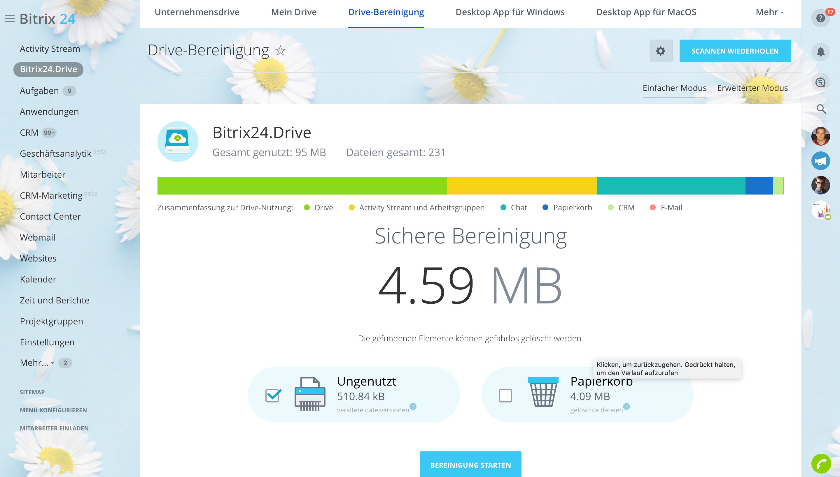Click the Chat legend label
840x477 pixels.
point(519,207)
